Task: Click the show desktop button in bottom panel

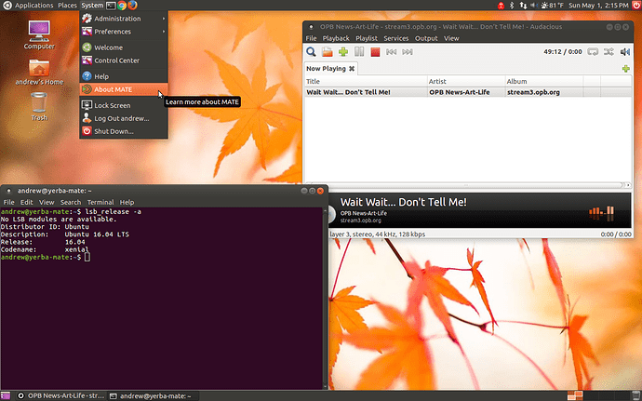Action: (6, 395)
